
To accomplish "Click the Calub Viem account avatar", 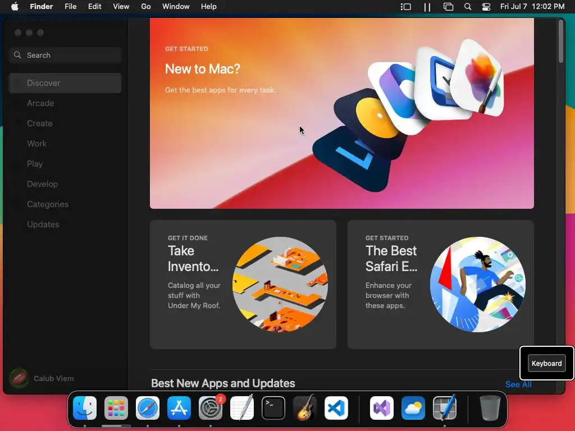I will click(19, 378).
